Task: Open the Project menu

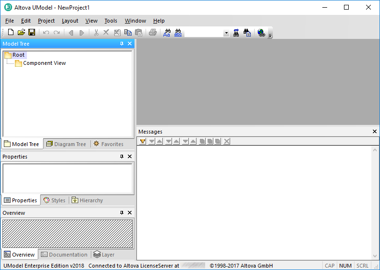Action: [x=46, y=21]
